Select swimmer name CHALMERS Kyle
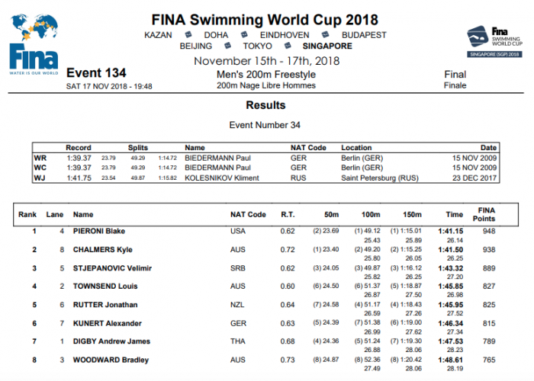 coord(102,250)
